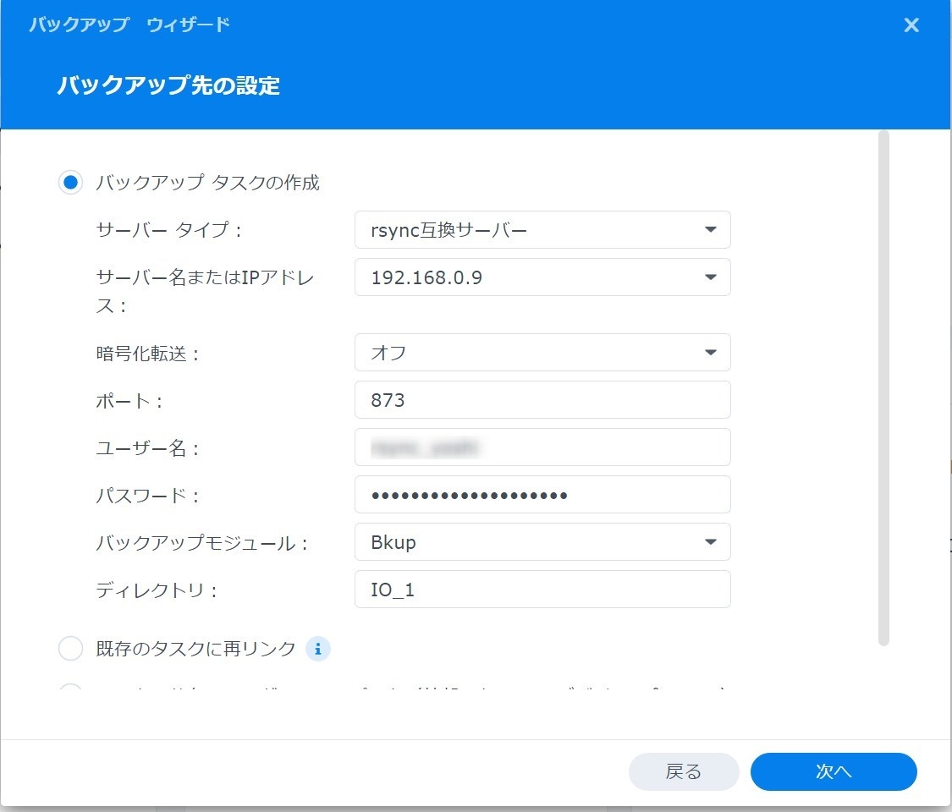This screenshot has width=952, height=812.
Task: Click the バックアップ ウィザード title text
Action: point(129,25)
